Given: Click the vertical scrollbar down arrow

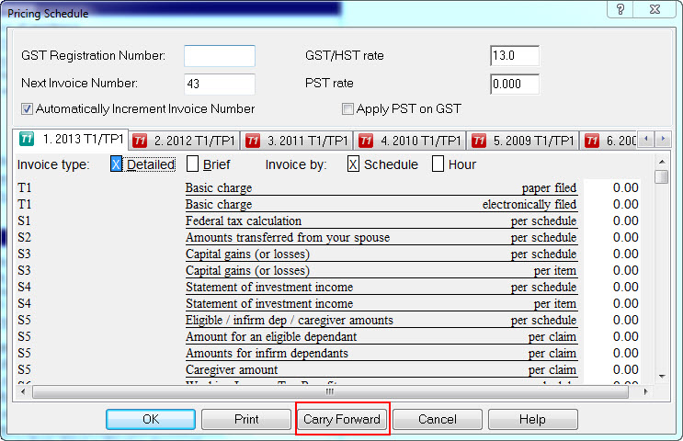Looking at the screenshot, I should (662, 377).
